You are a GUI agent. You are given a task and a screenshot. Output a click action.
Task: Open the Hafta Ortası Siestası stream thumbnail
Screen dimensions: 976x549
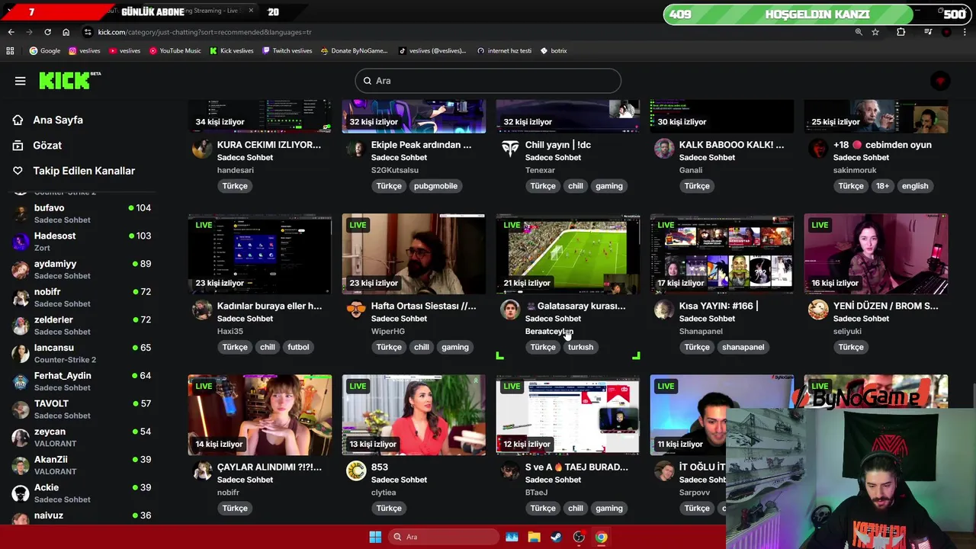point(414,254)
